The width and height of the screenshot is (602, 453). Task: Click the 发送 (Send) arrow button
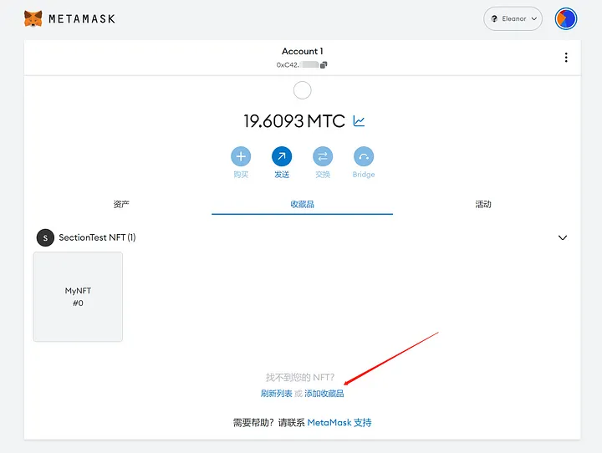point(282,156)
